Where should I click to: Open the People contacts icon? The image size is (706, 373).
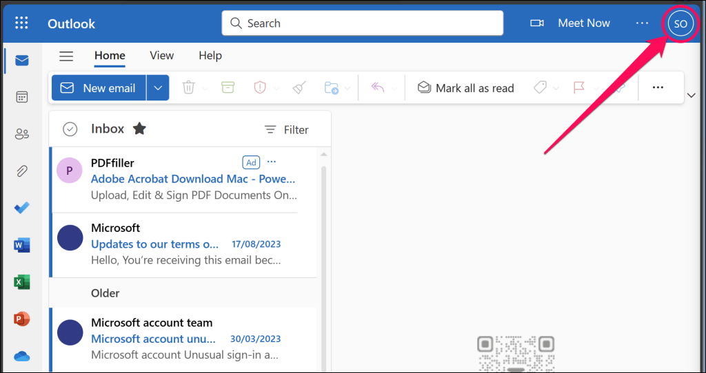tap(21, 134)
